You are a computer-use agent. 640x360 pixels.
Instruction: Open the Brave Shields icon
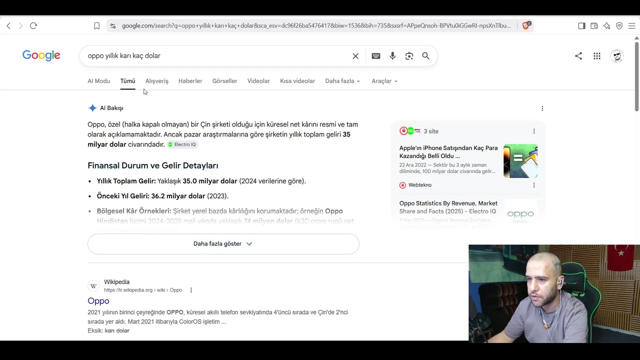pos(526,25)
